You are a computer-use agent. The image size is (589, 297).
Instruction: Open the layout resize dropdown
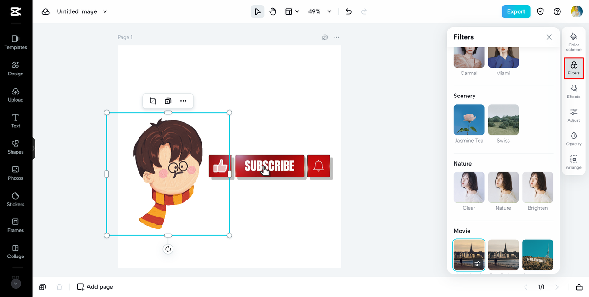click(292, 11)
